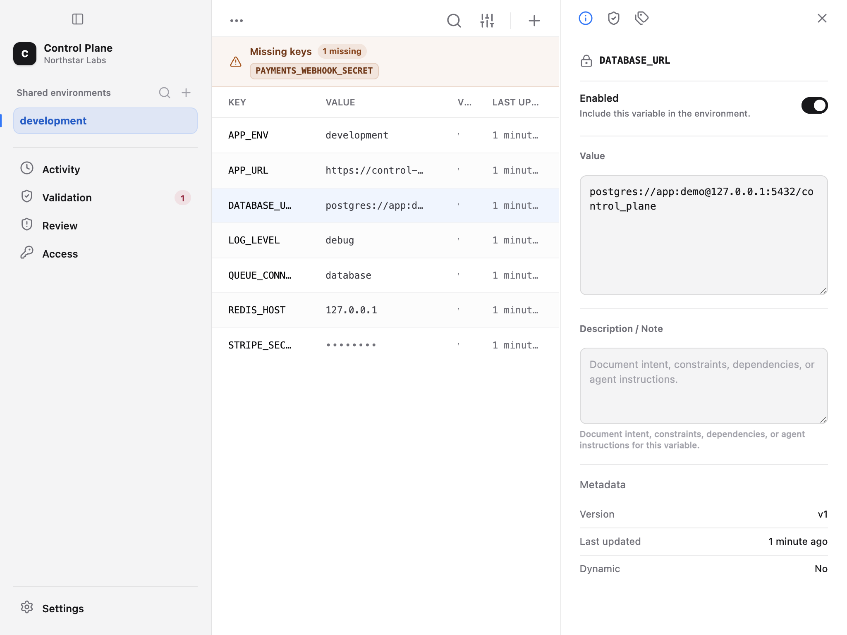Click the masked STRIPE_SEC… value dots

click(x=351, y=345)
